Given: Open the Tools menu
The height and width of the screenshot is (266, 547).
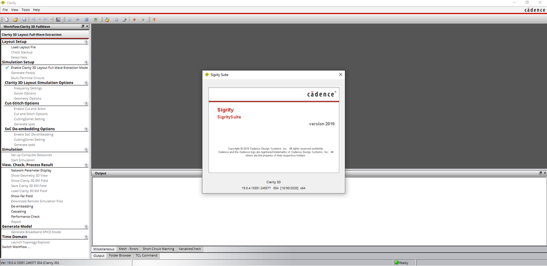Looking at the screenshot, I should point(26,10).
